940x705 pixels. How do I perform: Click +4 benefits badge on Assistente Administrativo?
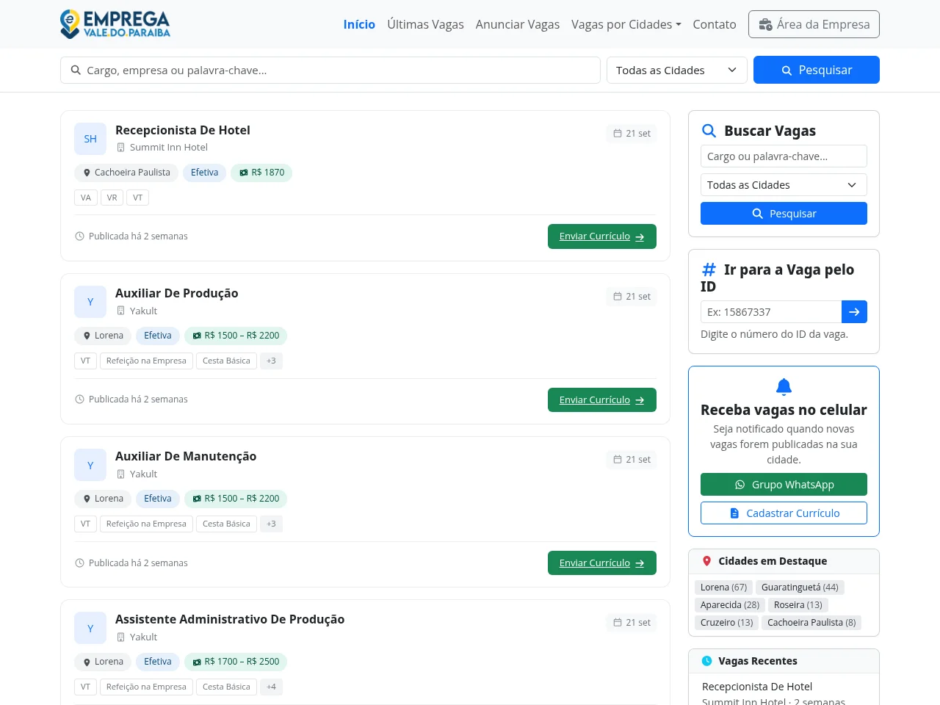pyautogui.click(x=271, y=687)
